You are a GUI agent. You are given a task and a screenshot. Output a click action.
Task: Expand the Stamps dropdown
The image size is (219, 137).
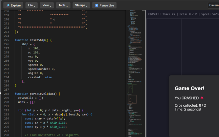pos(81,5)
